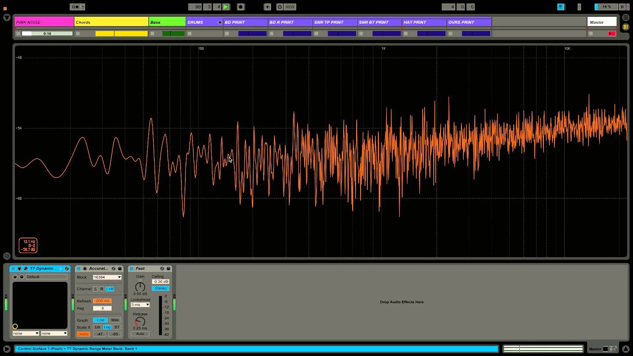Click the hot-swap icon on Accurat device
Viewport: 633px width, 356px height.
click(x=114, y=268)
